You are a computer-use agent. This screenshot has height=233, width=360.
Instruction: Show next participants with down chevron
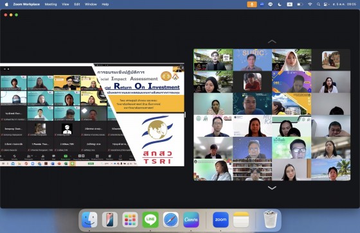coord(272,188)
